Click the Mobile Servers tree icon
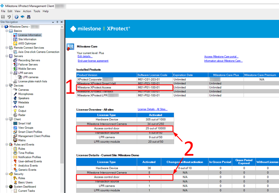 pyautogui.click(x=15, y=69)
